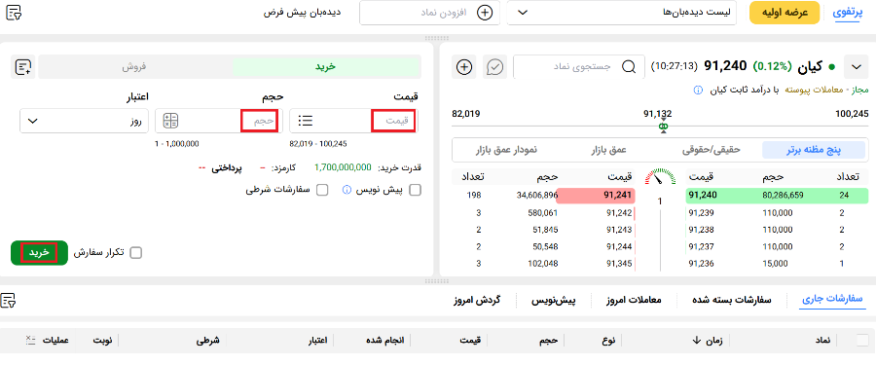Click last price 91,240 in symbol header
Image resolution: width=876 pixels, height=365 pixels.
coord(725,66)
